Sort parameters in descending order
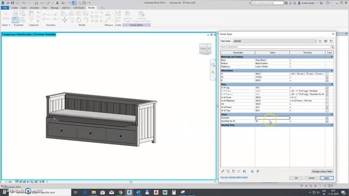Screen dimensions: 349x196 coord(258,171)
